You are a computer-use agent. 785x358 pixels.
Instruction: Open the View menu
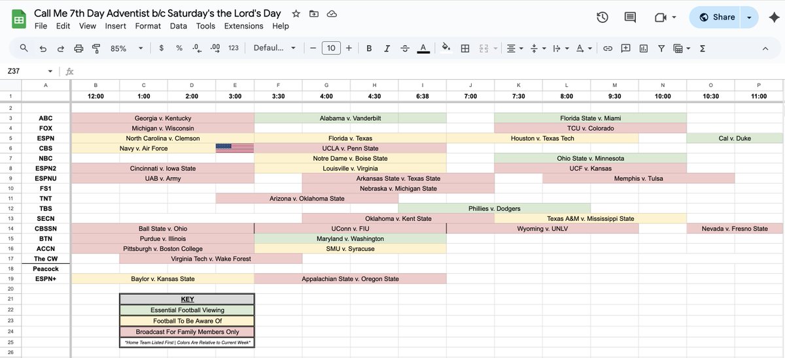pyautogui.click(x=88, y=26)
